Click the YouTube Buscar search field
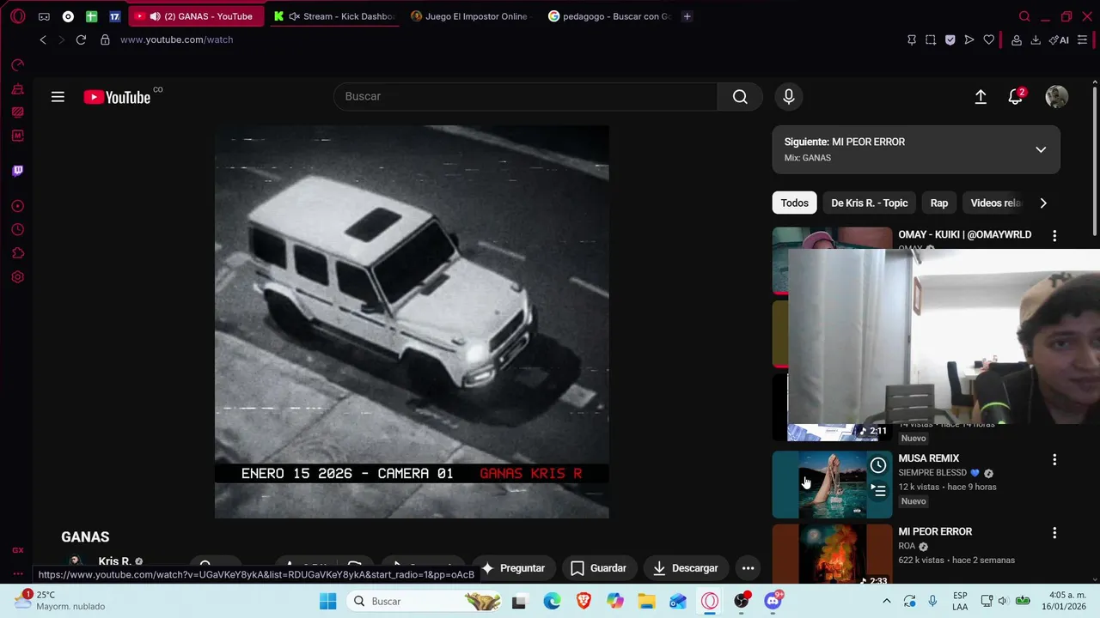Screen dimensions: 1100x618 (525, 96)
